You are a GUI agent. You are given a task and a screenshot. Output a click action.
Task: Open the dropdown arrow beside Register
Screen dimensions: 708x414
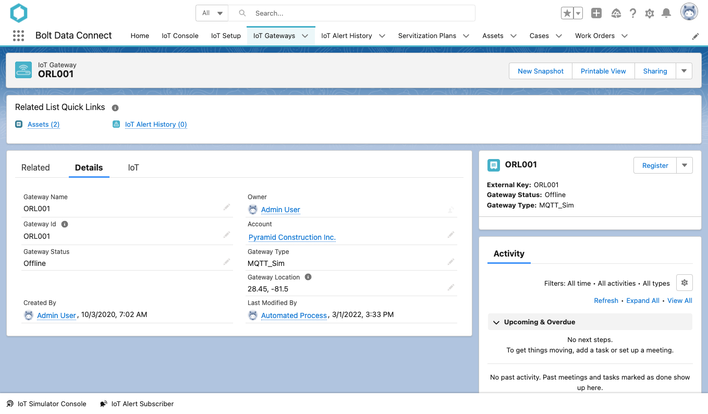click(x=685, y=165)
